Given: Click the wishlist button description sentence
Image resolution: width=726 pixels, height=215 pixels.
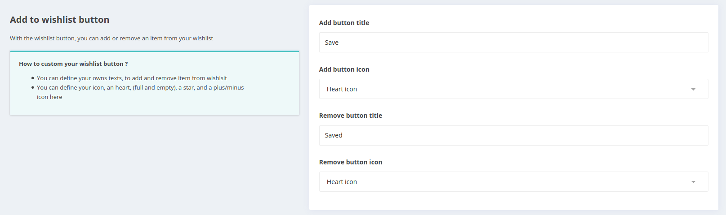Looking at the screenshot, I should pyautogui.click(x=111, y=38).
